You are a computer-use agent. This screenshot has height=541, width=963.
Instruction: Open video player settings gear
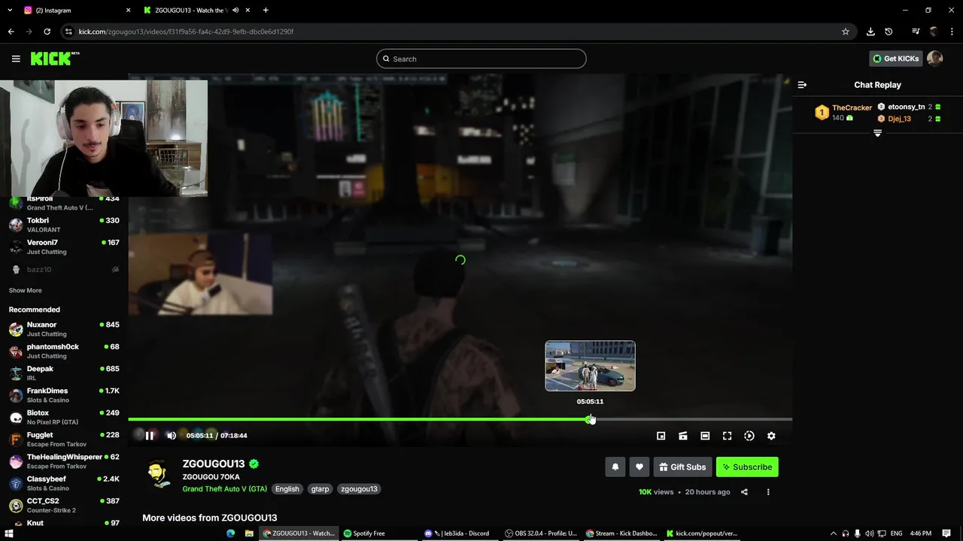coord(771,436)
